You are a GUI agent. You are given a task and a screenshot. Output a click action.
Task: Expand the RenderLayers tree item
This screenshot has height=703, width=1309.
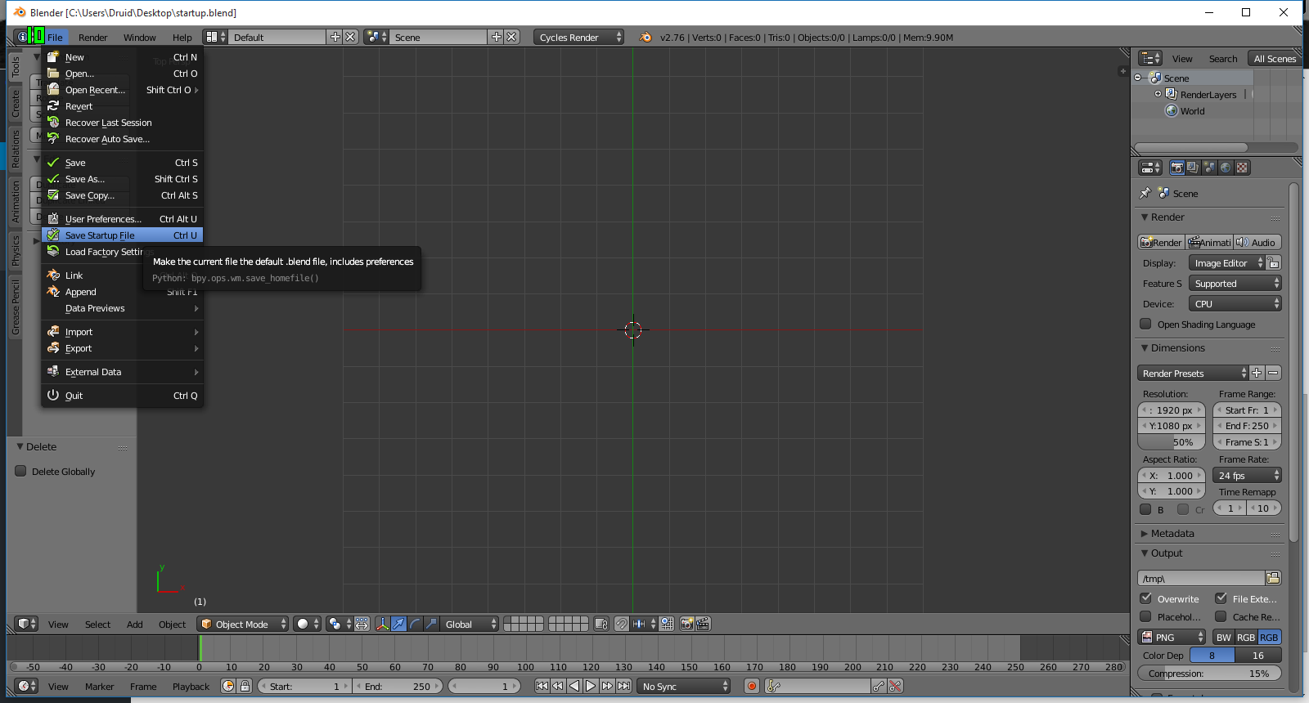click(x=1158, y=94)
